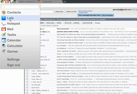Viewport: 137px width, 94px height.
Task: Click the Delete button
Action: (x=59, y=23)
